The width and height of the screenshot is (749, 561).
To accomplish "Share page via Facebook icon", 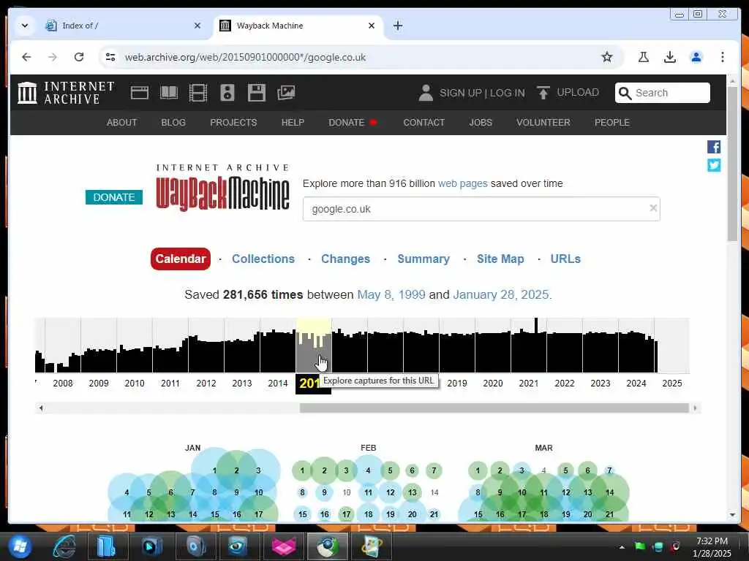I will coord(714,147).
